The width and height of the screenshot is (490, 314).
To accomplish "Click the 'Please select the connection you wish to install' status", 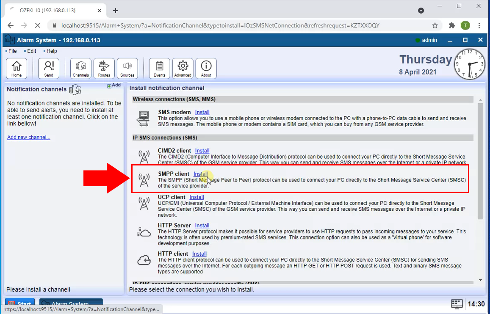I will (191, 289).
